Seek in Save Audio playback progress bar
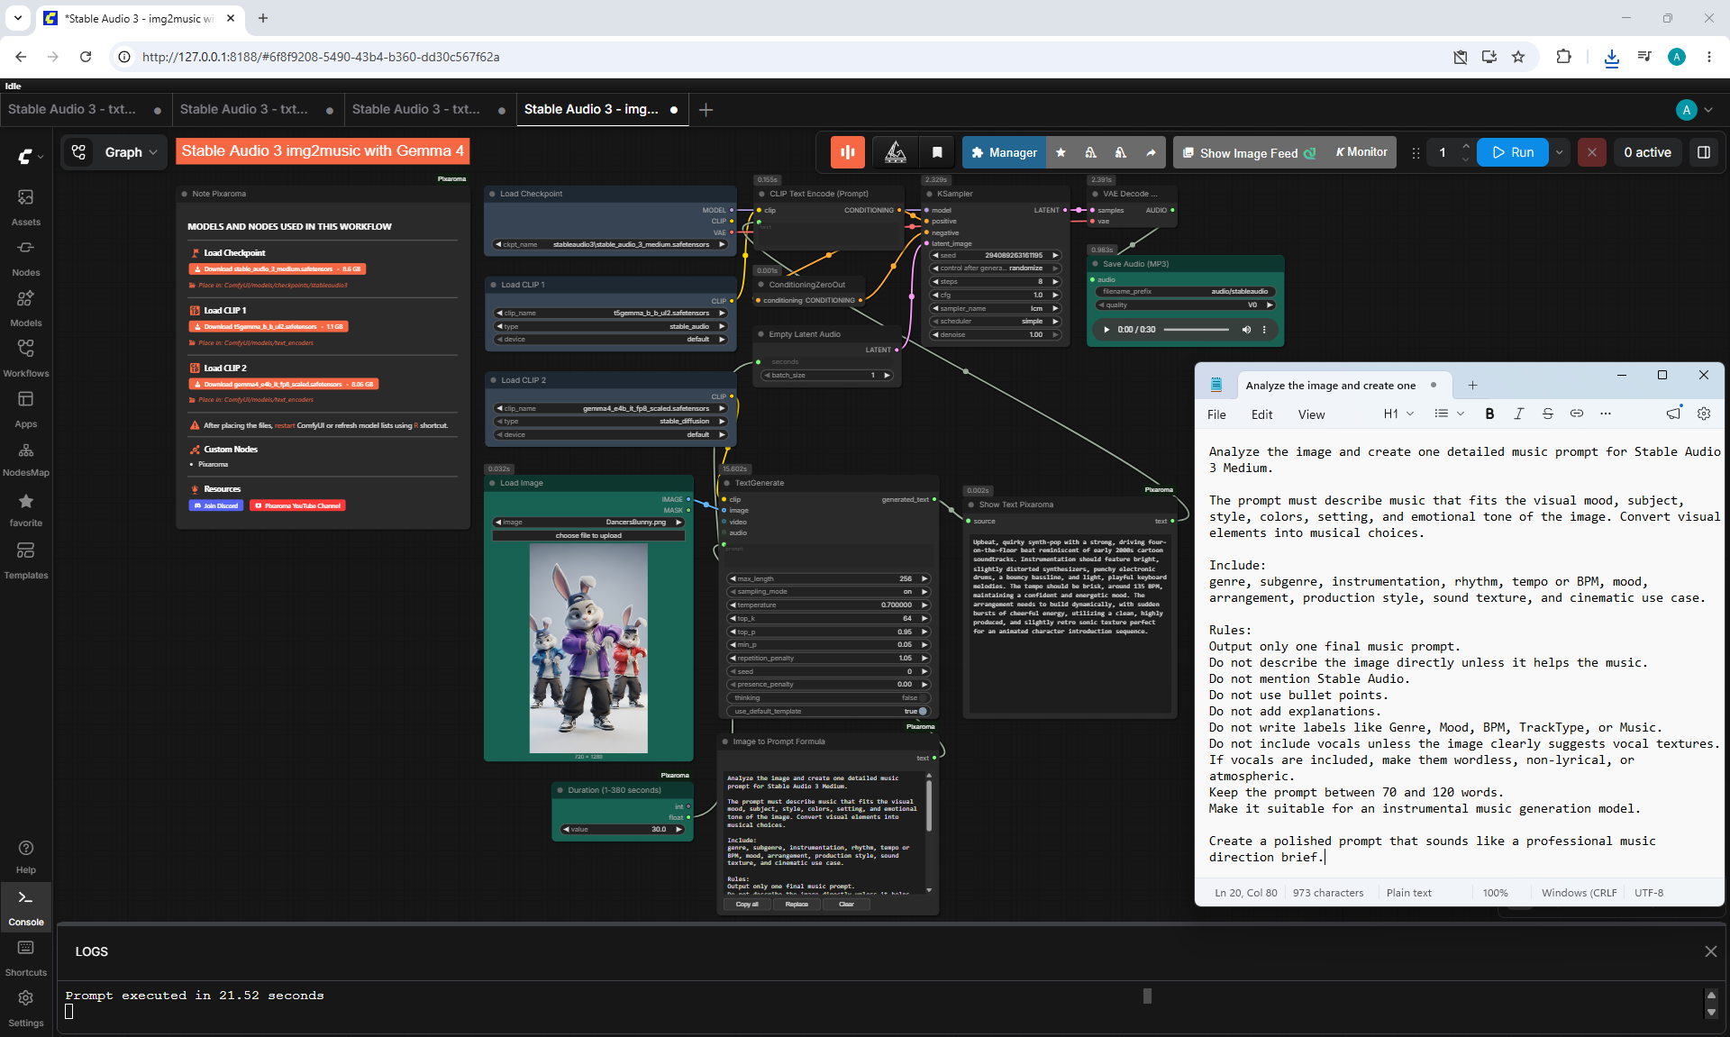The image size is (1730, 1037). coord(1196,330)
